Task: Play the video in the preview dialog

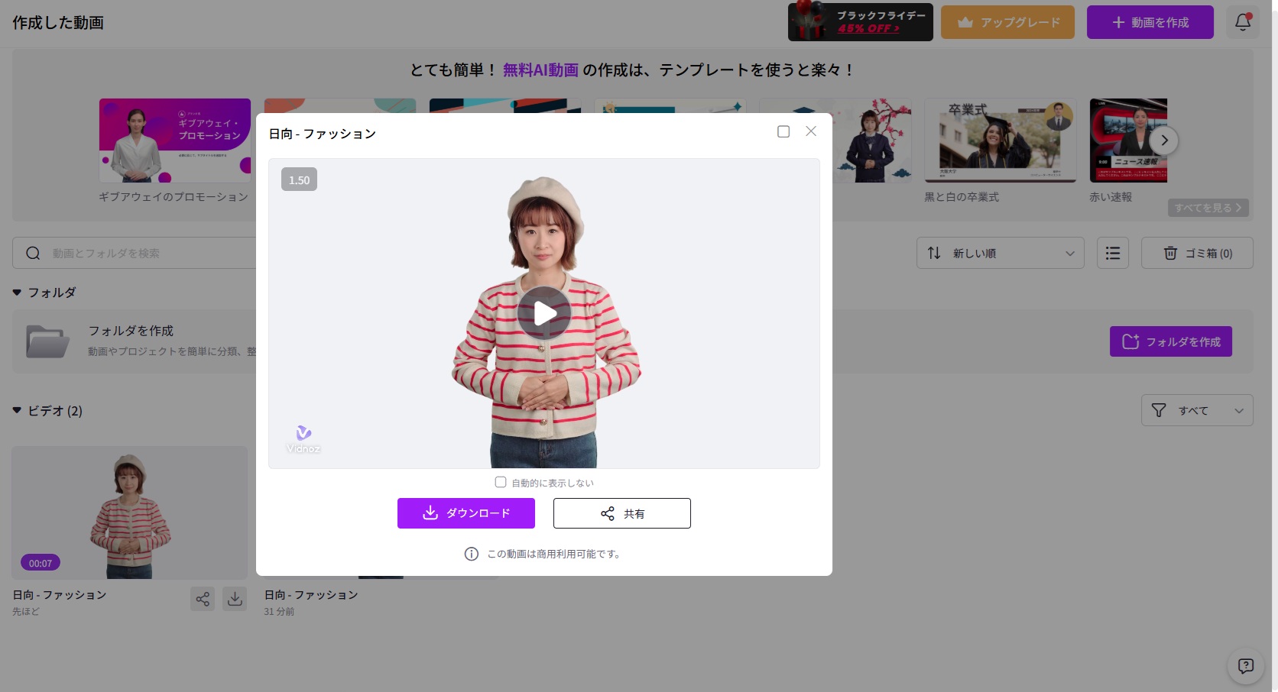Action: click(543, 313)
